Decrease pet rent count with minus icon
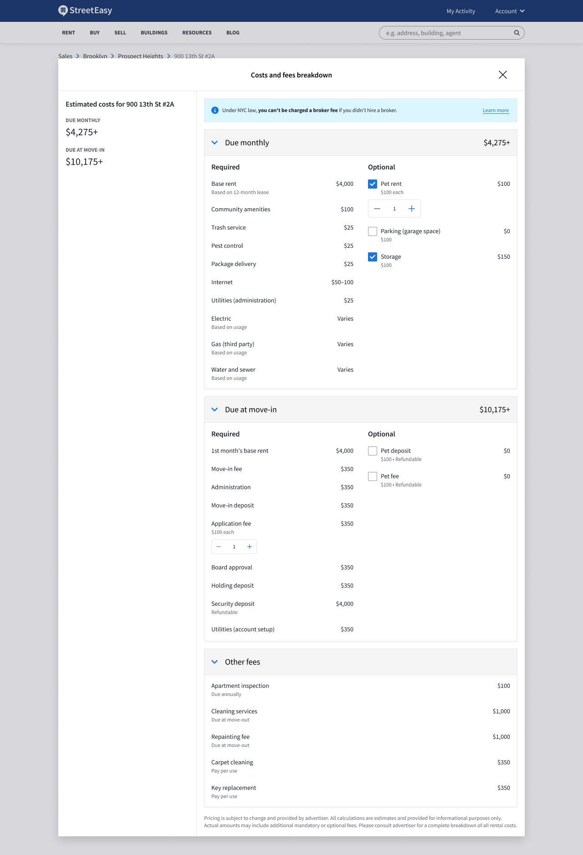583x855 pixels. click(x=377, y=209)
